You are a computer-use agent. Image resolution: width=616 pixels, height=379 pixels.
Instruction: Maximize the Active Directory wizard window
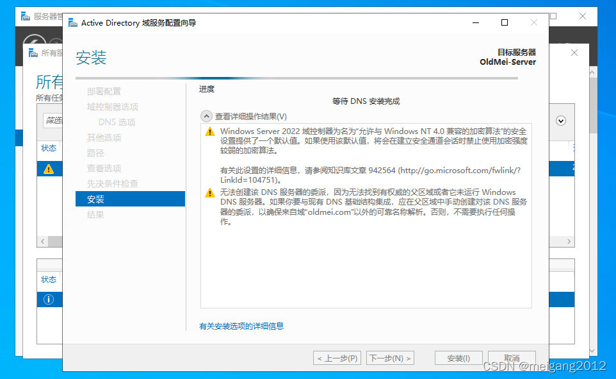coord(505,23)
